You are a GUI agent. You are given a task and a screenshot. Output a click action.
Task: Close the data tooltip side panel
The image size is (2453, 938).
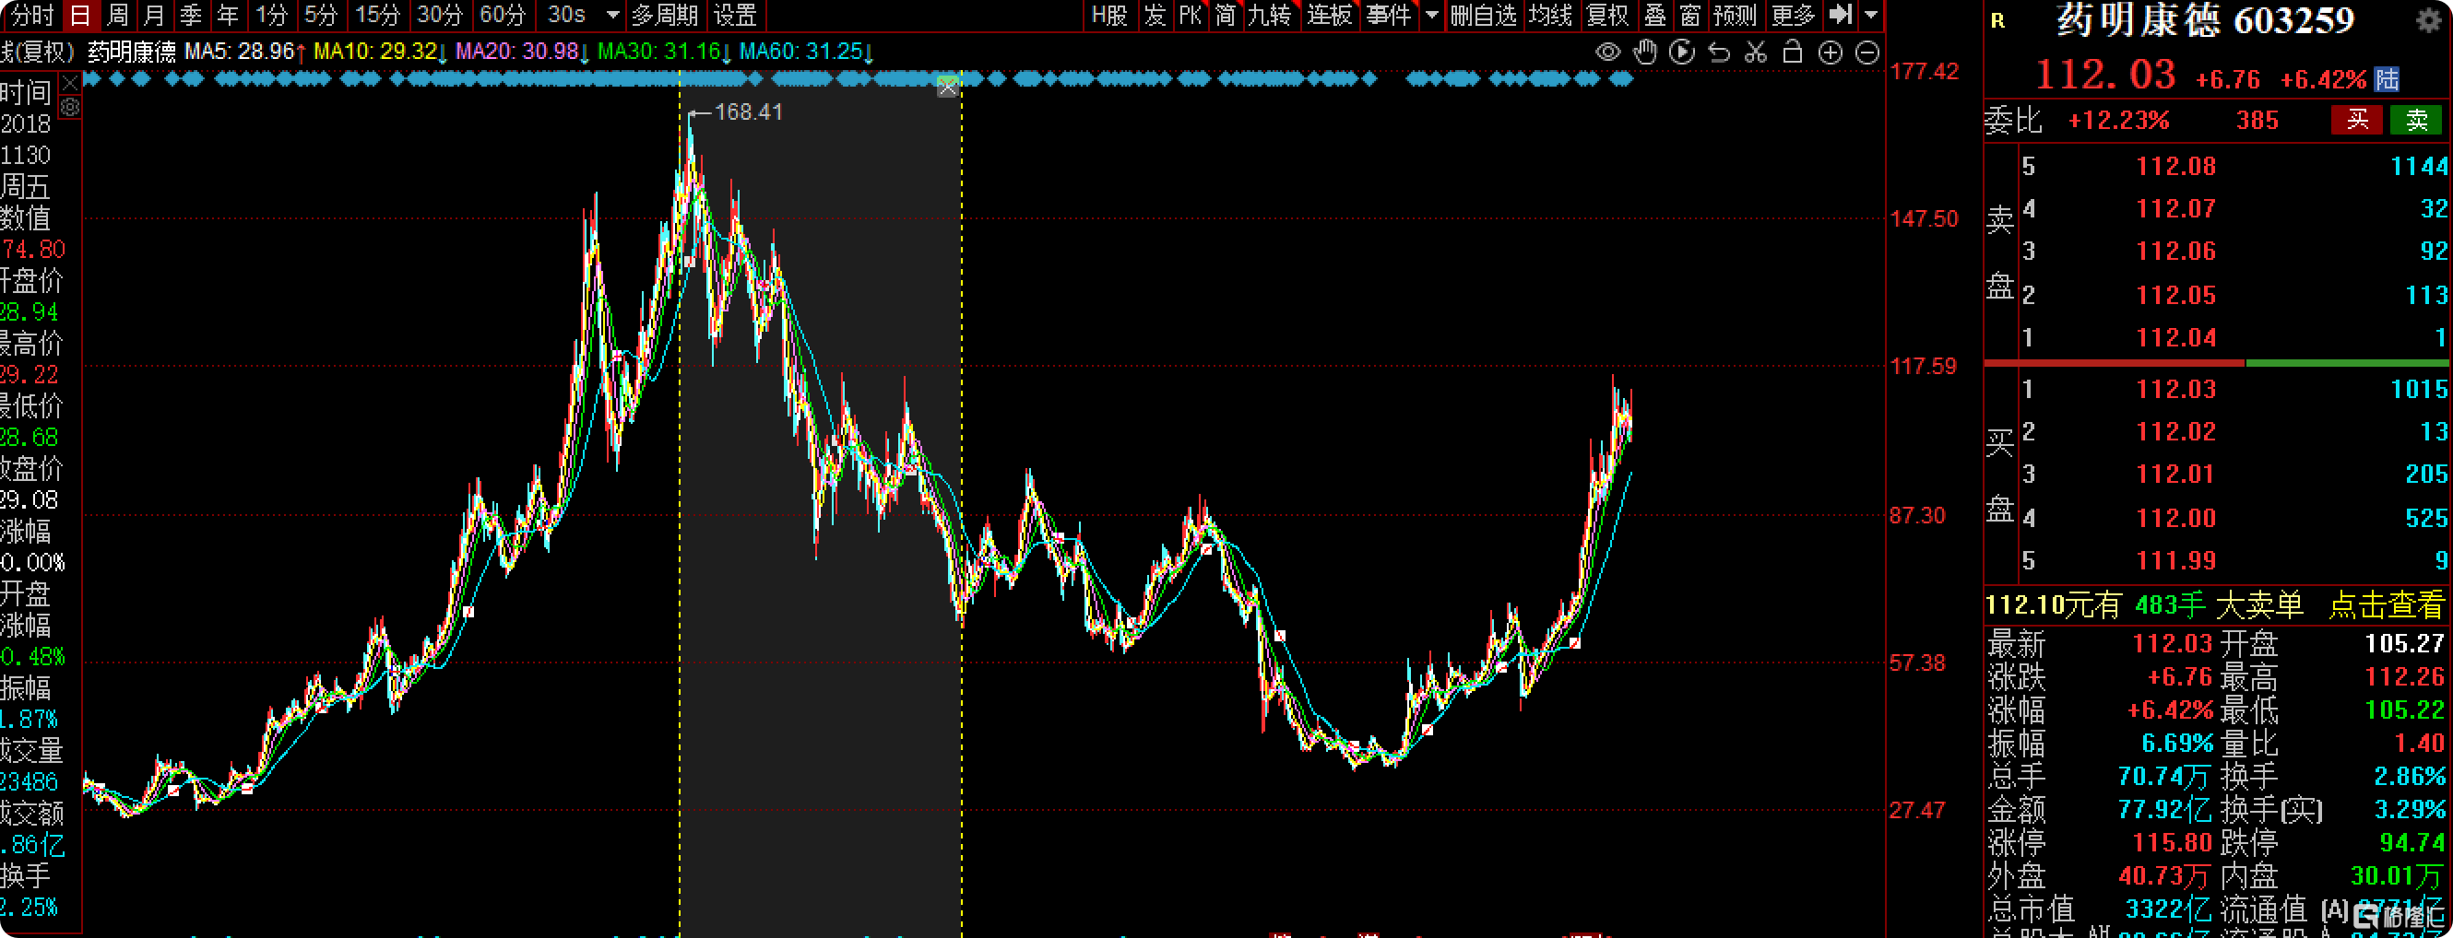pyautogui.click(x=69, y=84)
